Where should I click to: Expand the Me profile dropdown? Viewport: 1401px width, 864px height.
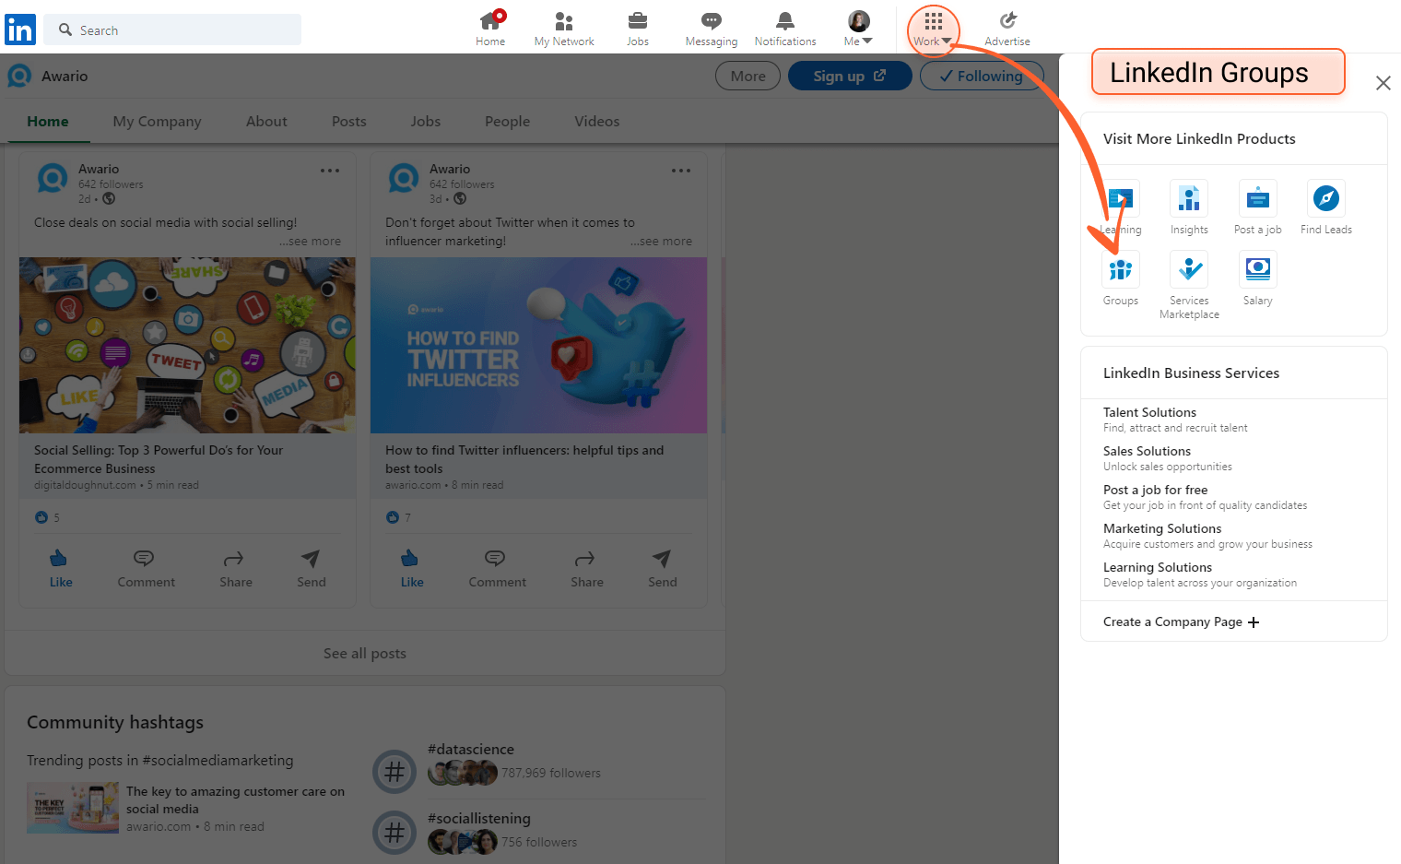tap(857, 28)
